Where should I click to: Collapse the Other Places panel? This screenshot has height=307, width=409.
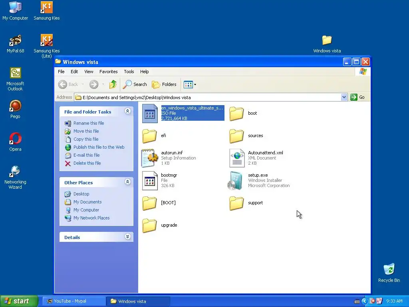(127, 182)
